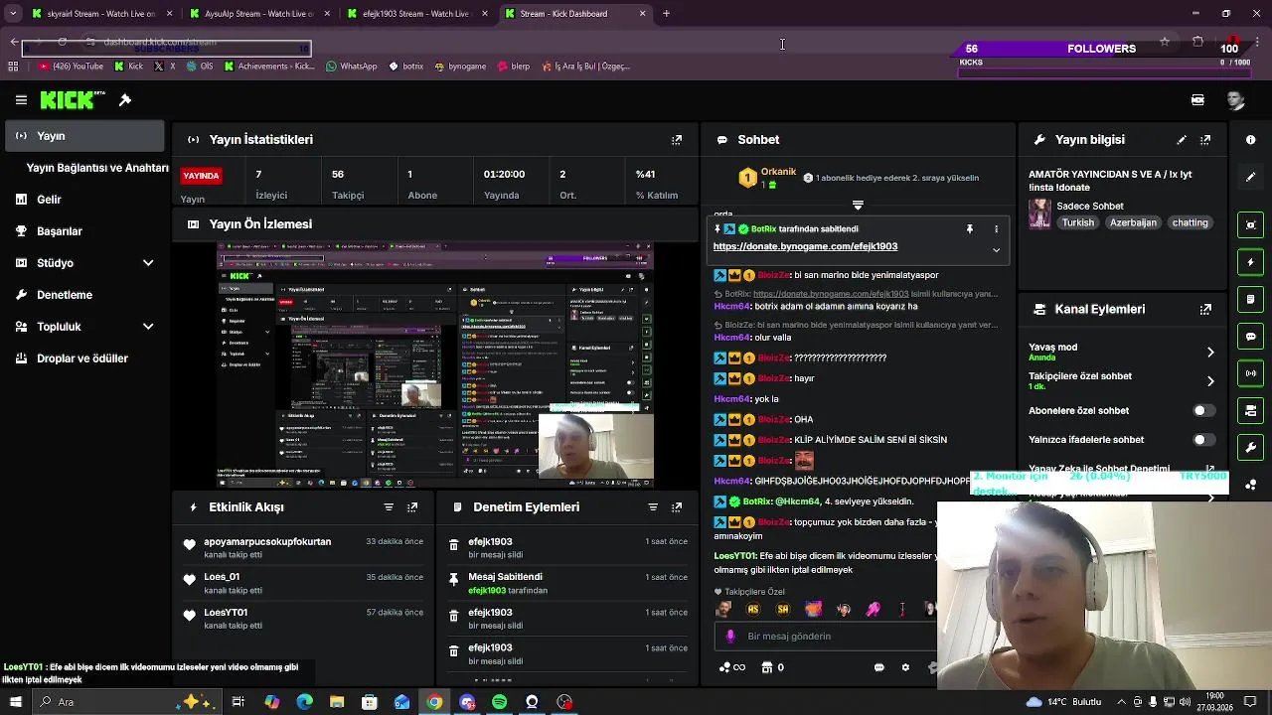Edit stream info with the Yayın bilgisi pencil

[1182, 140]
